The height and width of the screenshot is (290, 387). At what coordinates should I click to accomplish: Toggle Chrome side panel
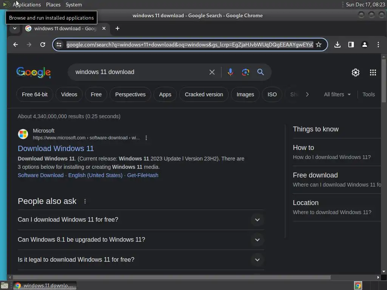[351, 45]
